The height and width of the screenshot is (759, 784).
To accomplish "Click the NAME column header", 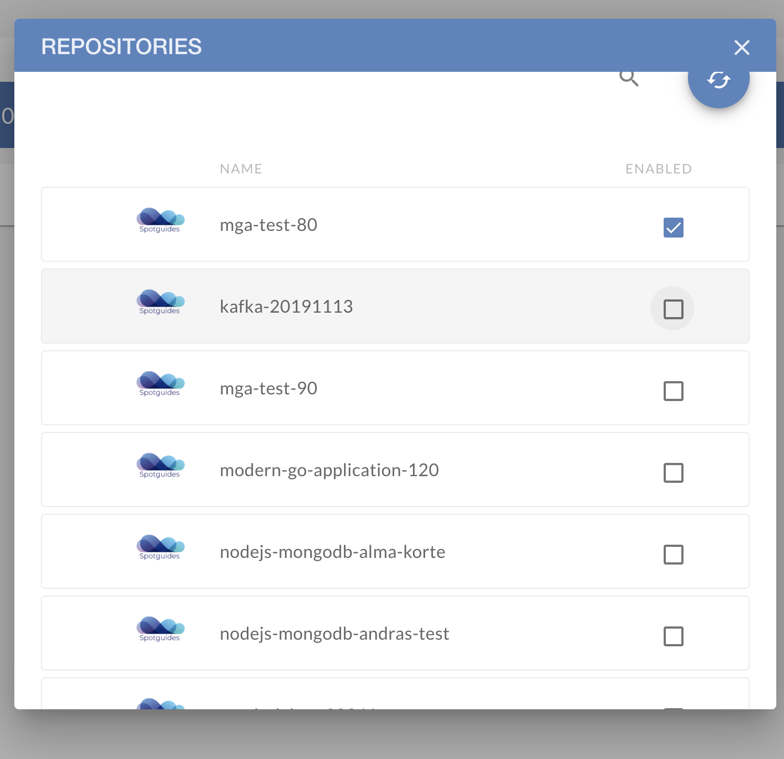I will (x=241, y=168).
